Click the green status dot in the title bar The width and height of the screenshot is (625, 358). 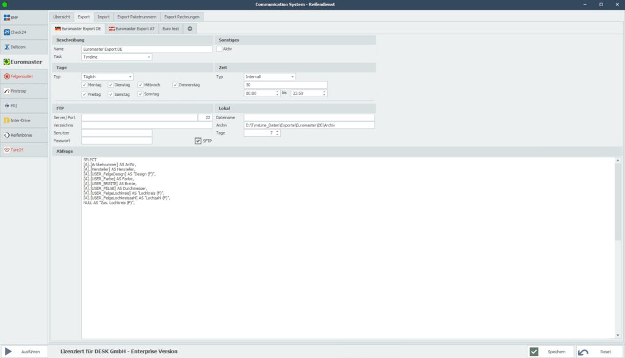click(x=5, y=5)
